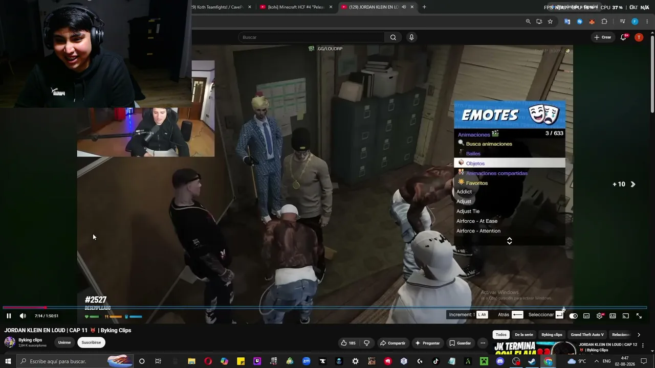Click the Preguntar button
This screenshot has height=368, width=655.
pyautogui.click(x=427, y=343)
